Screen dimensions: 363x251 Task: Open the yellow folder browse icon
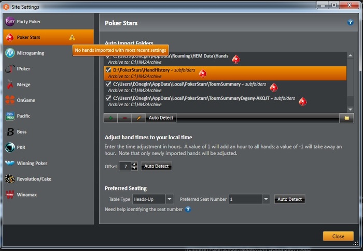point(346,118)
